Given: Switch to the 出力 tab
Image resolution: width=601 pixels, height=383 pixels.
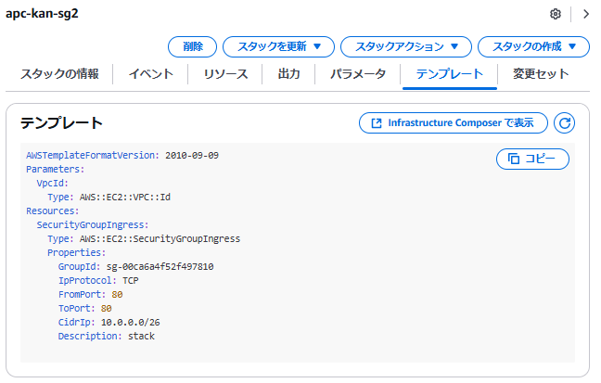Looking at the screenshot, I should pyautogui.click(x=288, y=73).
